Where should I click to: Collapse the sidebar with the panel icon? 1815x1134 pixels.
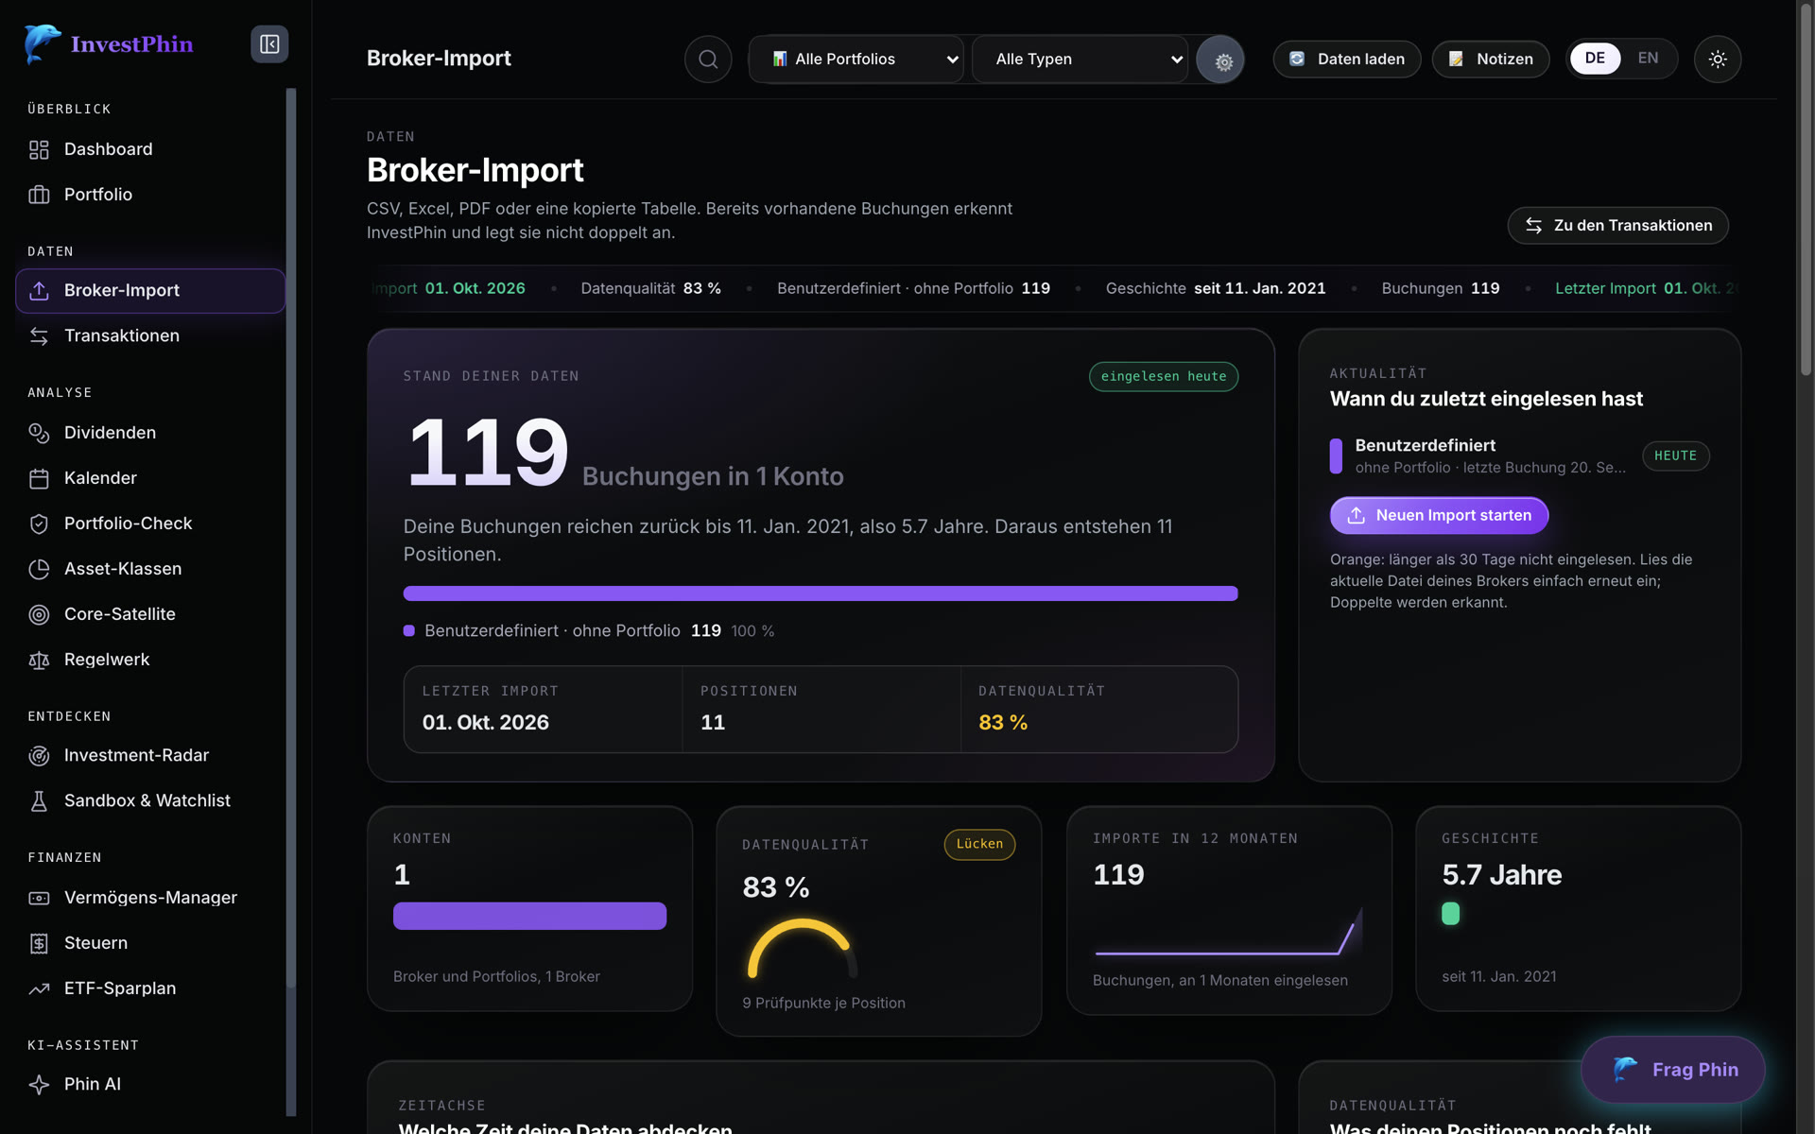269,44
